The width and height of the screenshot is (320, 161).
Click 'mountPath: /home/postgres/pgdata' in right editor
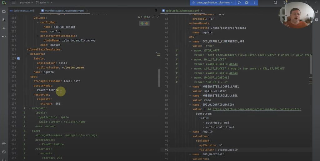point(219,28)
